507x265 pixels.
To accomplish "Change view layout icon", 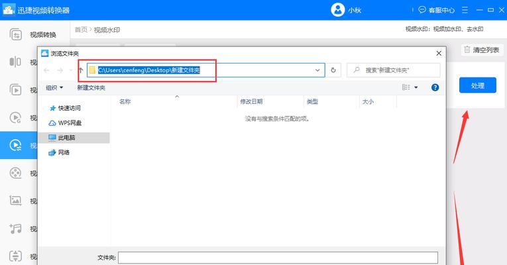I will [x=406, y=87].
